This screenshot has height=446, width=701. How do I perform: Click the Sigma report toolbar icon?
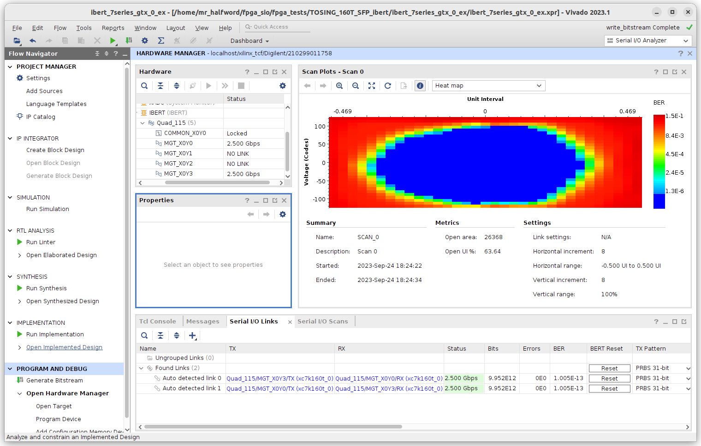[161, 41]
